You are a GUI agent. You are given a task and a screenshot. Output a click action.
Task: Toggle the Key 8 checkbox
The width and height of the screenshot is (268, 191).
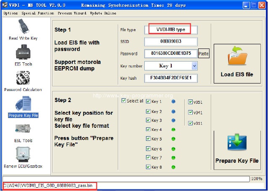coord(148,167)
